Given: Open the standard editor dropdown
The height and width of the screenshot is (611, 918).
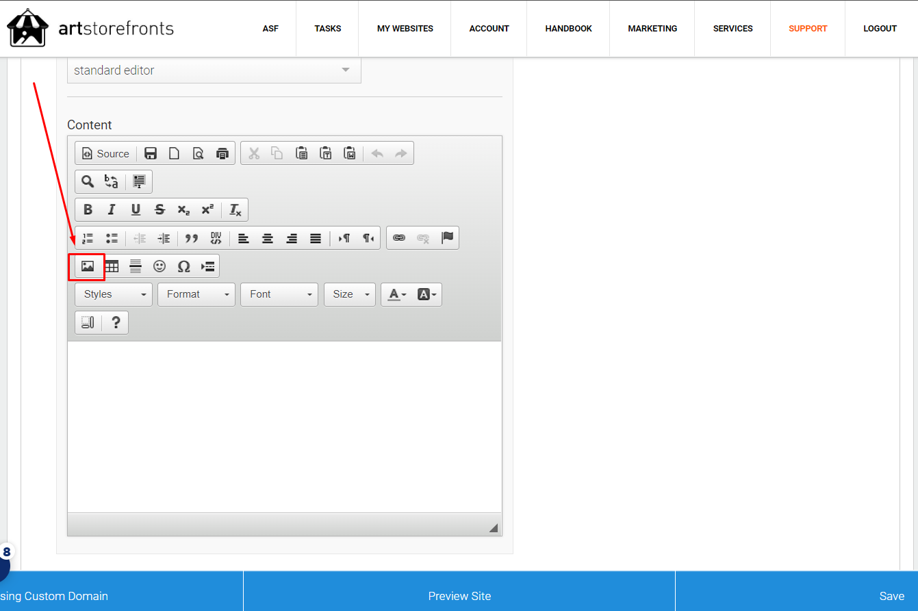Looking at the screenshot, I should click(x=214, y=70).
